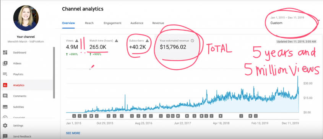
Task: Click the channel profile picture
Action: coord(26,18)
